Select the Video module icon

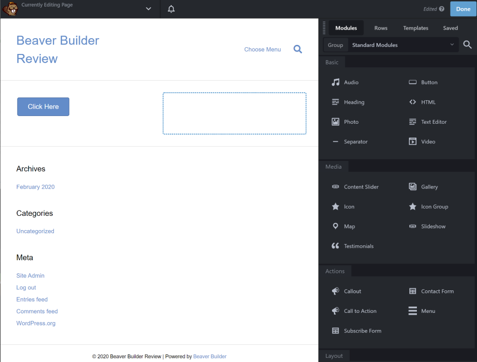pos(413,141)
